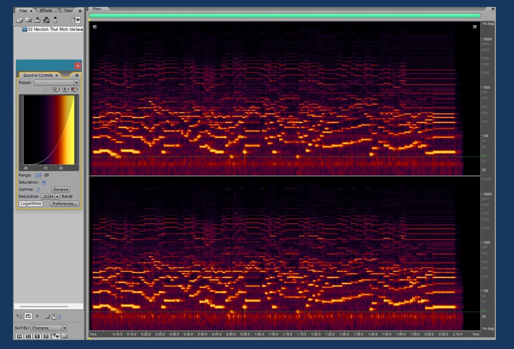Toggle the filter view eye button
This screenshot has width=514, height=349.
(56, 336)
